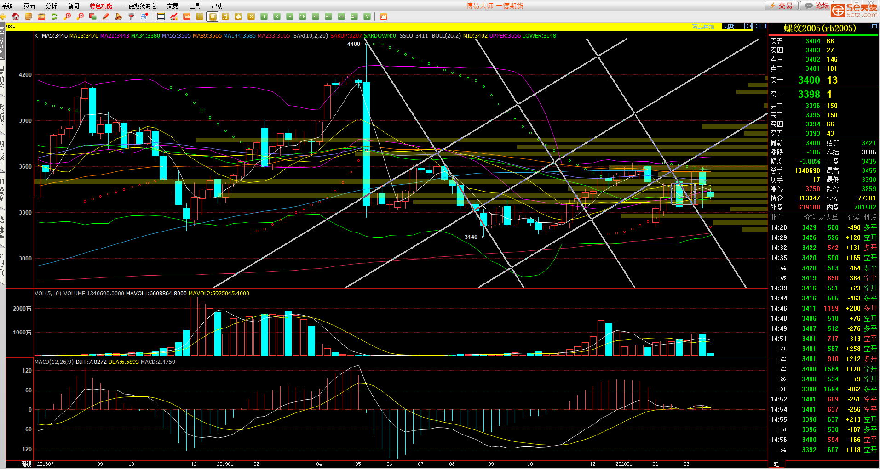Click the zoom in magnifier icon
Screen dimensions: 880x469
[x=67, y=17]
